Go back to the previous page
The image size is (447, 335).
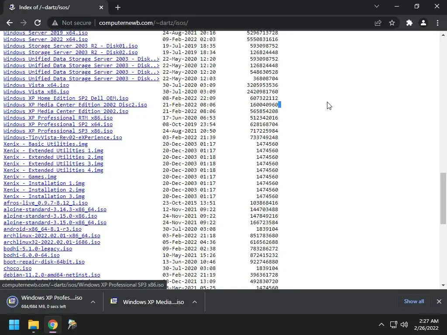pos(10,23)
